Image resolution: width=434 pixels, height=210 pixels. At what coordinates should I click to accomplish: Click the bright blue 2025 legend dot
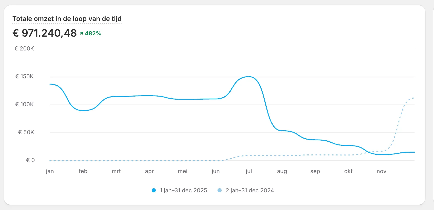coord(154,190)
